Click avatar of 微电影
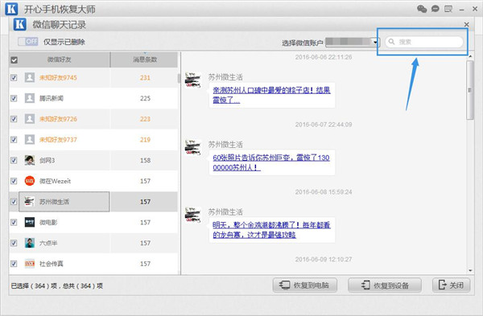The height and width of the screenshot is (316, 483). 30,222
